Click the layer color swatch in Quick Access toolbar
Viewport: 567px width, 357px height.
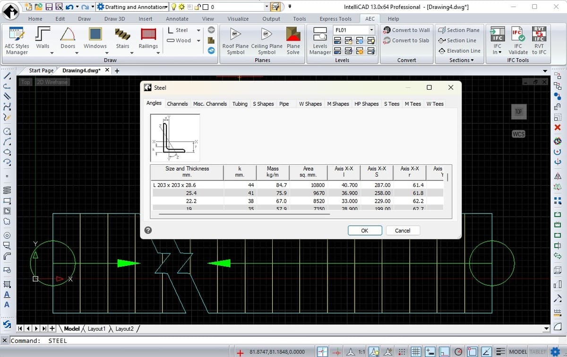tap(206, 7)
